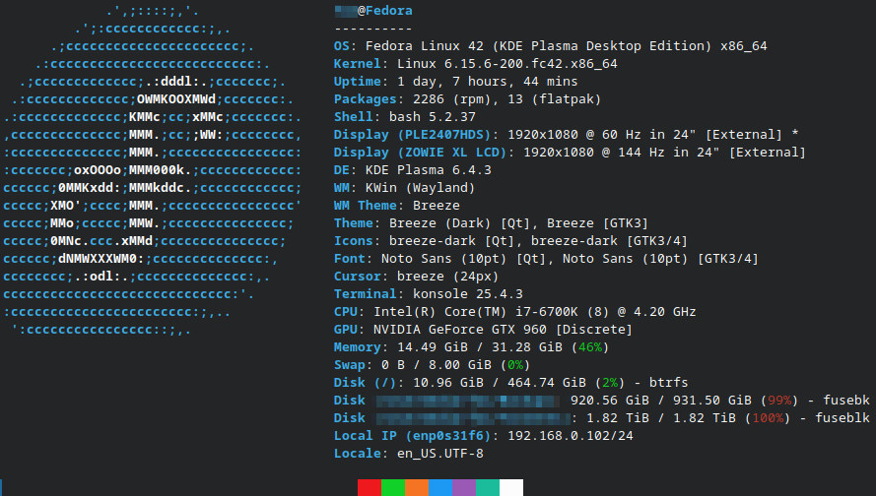Click the memory usage '14.49 GiB / 31.28 GiB'
This screenshot has width=876, height=496.
[x=480, y=347]
